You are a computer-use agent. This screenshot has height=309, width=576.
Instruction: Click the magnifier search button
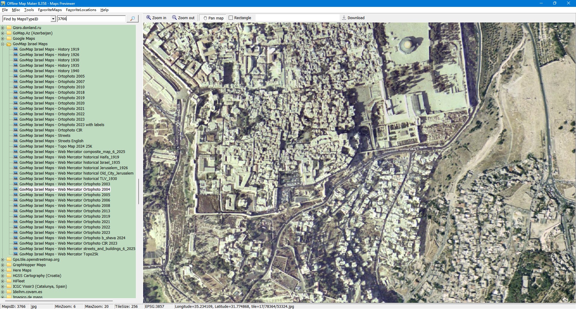click(132, 19)
